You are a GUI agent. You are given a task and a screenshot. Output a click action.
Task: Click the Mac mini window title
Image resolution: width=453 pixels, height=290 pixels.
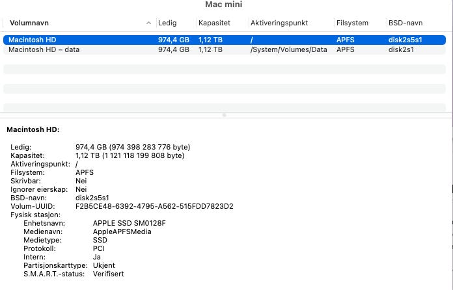[224, 5]
